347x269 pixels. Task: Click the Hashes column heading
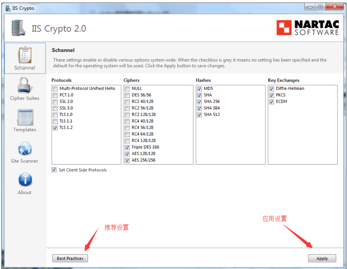(203, 80)
